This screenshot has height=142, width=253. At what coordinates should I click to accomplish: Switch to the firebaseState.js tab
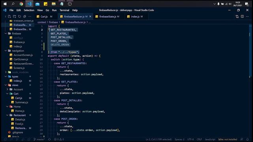[109, 17]
